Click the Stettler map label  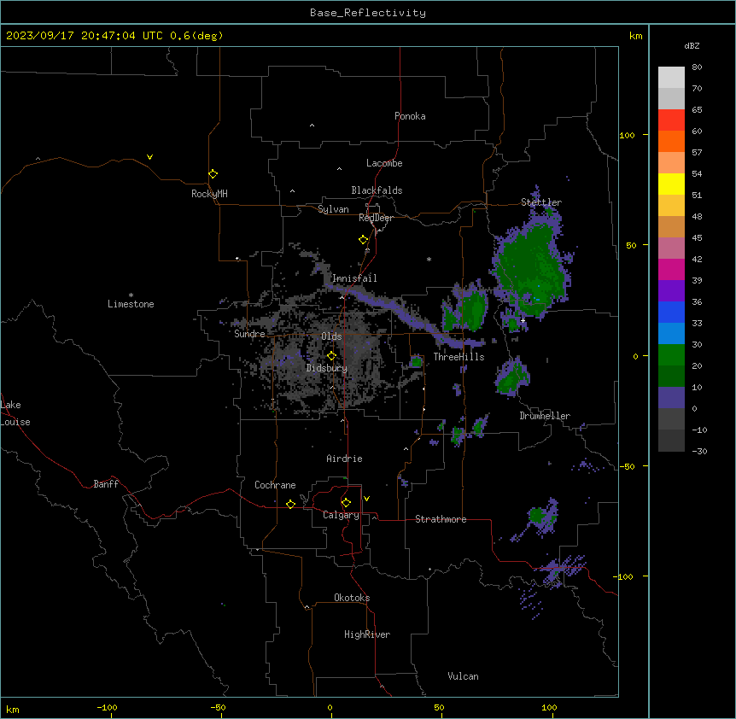tap(541, 202)
